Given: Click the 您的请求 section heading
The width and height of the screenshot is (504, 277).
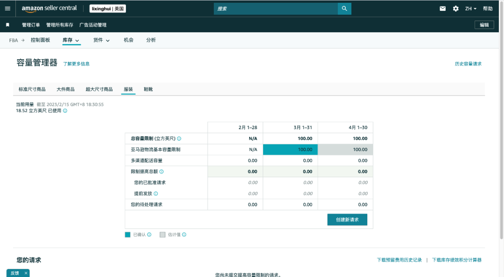Looking at the screenshot, I should tap(29, 260).
